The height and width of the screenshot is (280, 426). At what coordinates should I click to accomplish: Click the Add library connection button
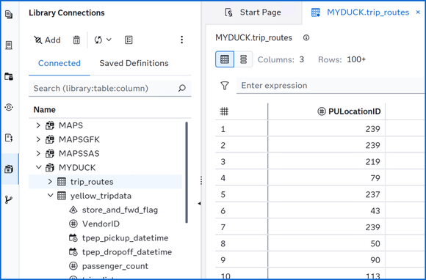(47, 40)
